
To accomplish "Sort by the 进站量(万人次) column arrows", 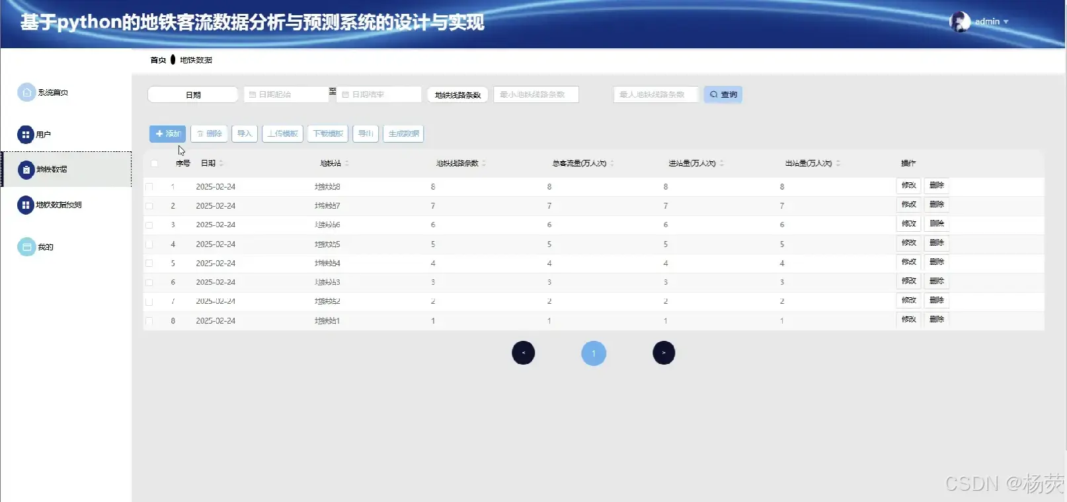I will click(722, 163).
